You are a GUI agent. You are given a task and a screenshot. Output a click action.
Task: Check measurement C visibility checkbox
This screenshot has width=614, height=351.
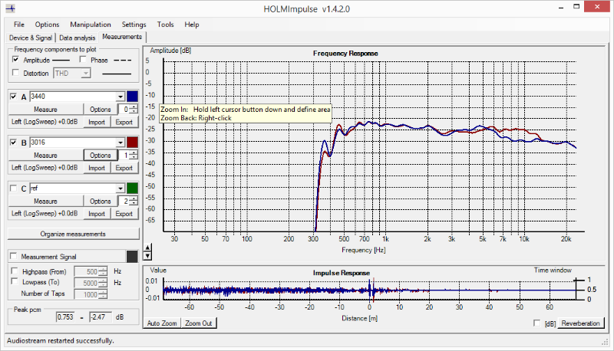tap(14, 189)
